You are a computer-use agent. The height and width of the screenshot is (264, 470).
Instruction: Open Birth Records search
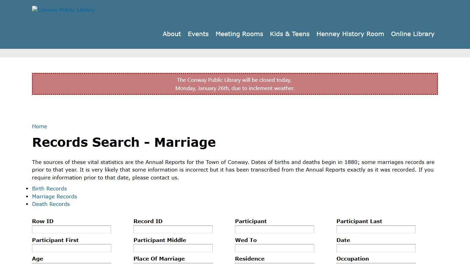[49, 188]
